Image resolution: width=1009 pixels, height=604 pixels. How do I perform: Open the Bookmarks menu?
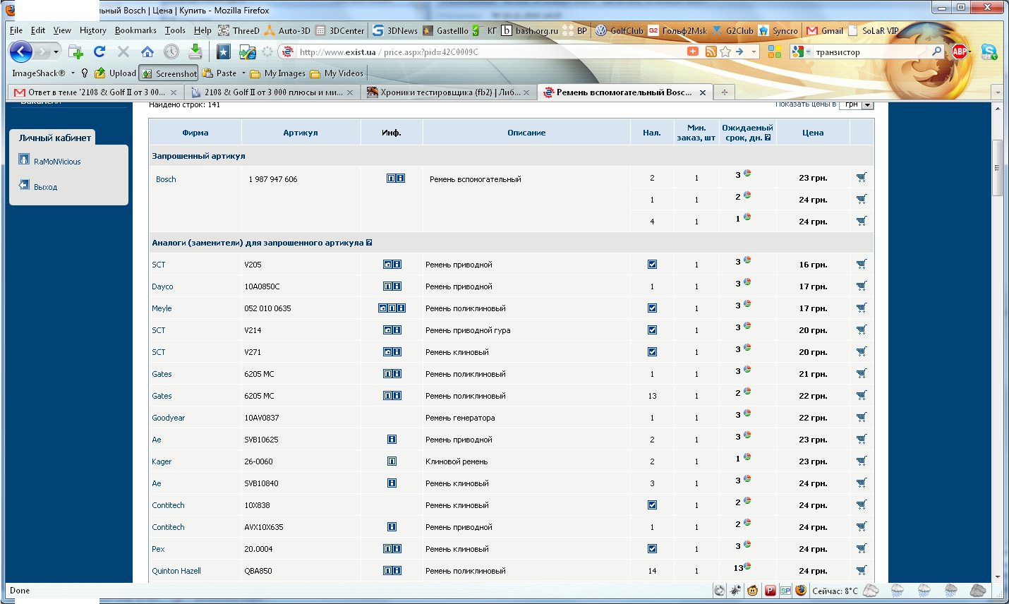click(135, 30)
